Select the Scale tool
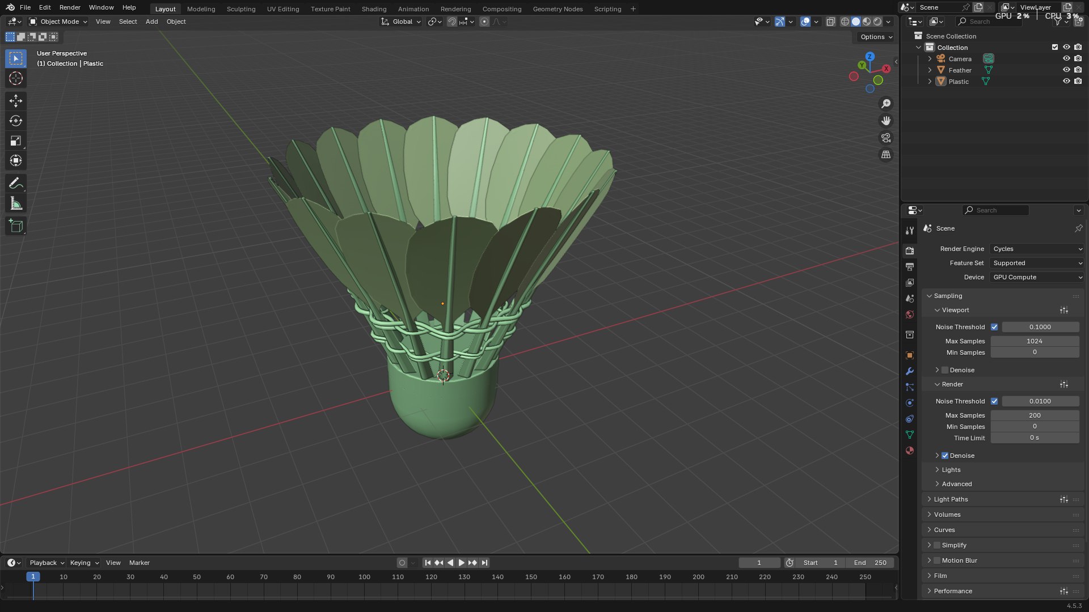This screenshot has width=1089, height=612. coord(16,141)
